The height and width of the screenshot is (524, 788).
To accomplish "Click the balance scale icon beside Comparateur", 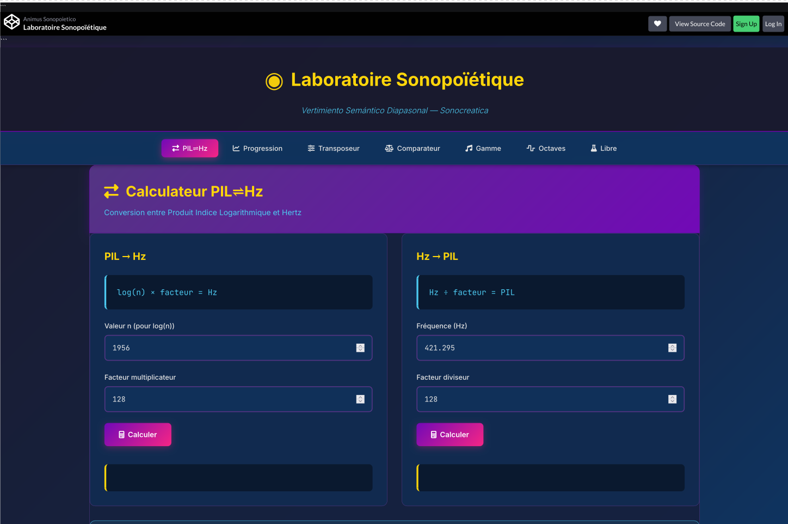I will (x=389, y=148).
